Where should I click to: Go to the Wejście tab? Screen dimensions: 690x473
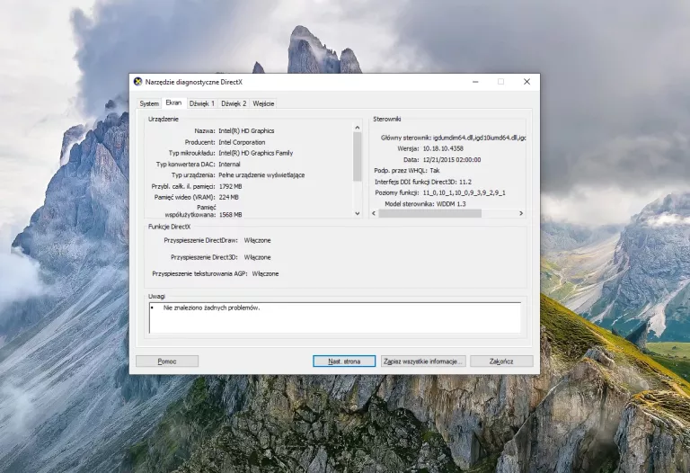[x=263, y=103]
